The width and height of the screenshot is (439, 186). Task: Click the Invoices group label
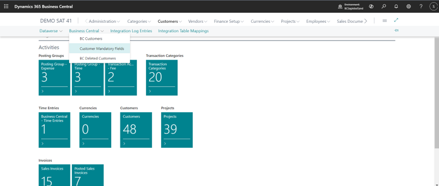click(45, 160)
